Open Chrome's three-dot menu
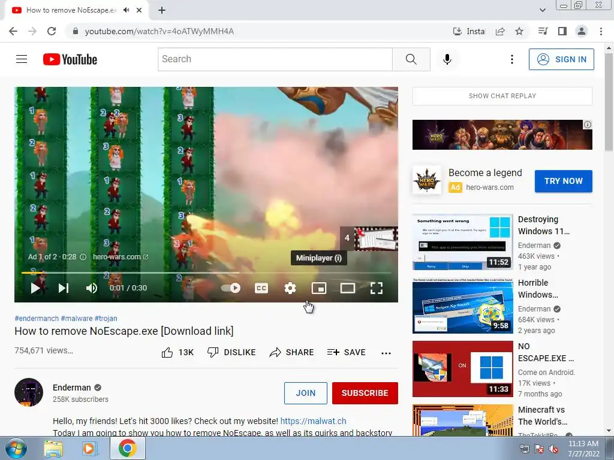Screen dimensions: 614x460 [x=601, y=31]
